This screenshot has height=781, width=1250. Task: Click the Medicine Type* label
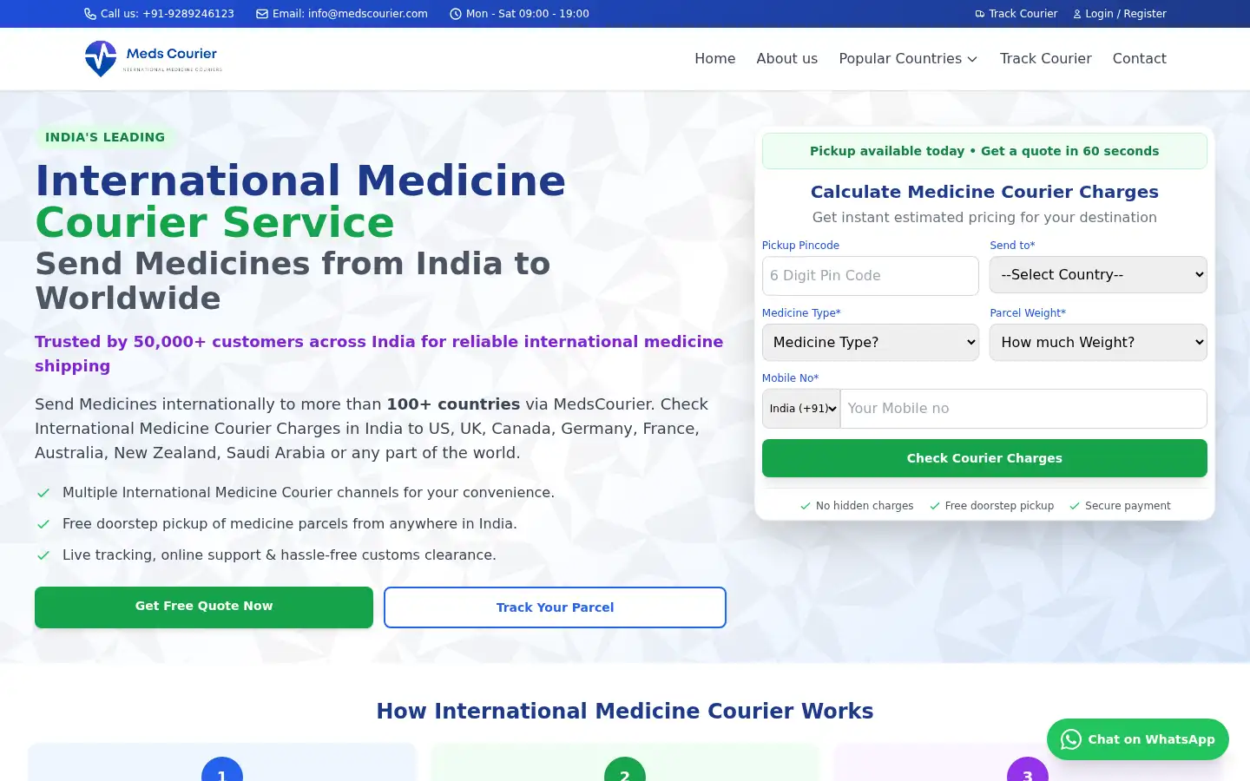[801, 313]
